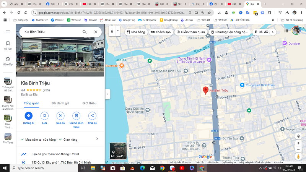
Task: Switch to the Giới thiệu tab
Action: coord(90,103)
